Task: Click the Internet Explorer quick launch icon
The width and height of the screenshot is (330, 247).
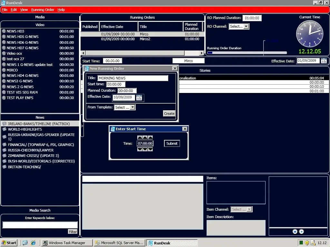Action: click(33, 243)
